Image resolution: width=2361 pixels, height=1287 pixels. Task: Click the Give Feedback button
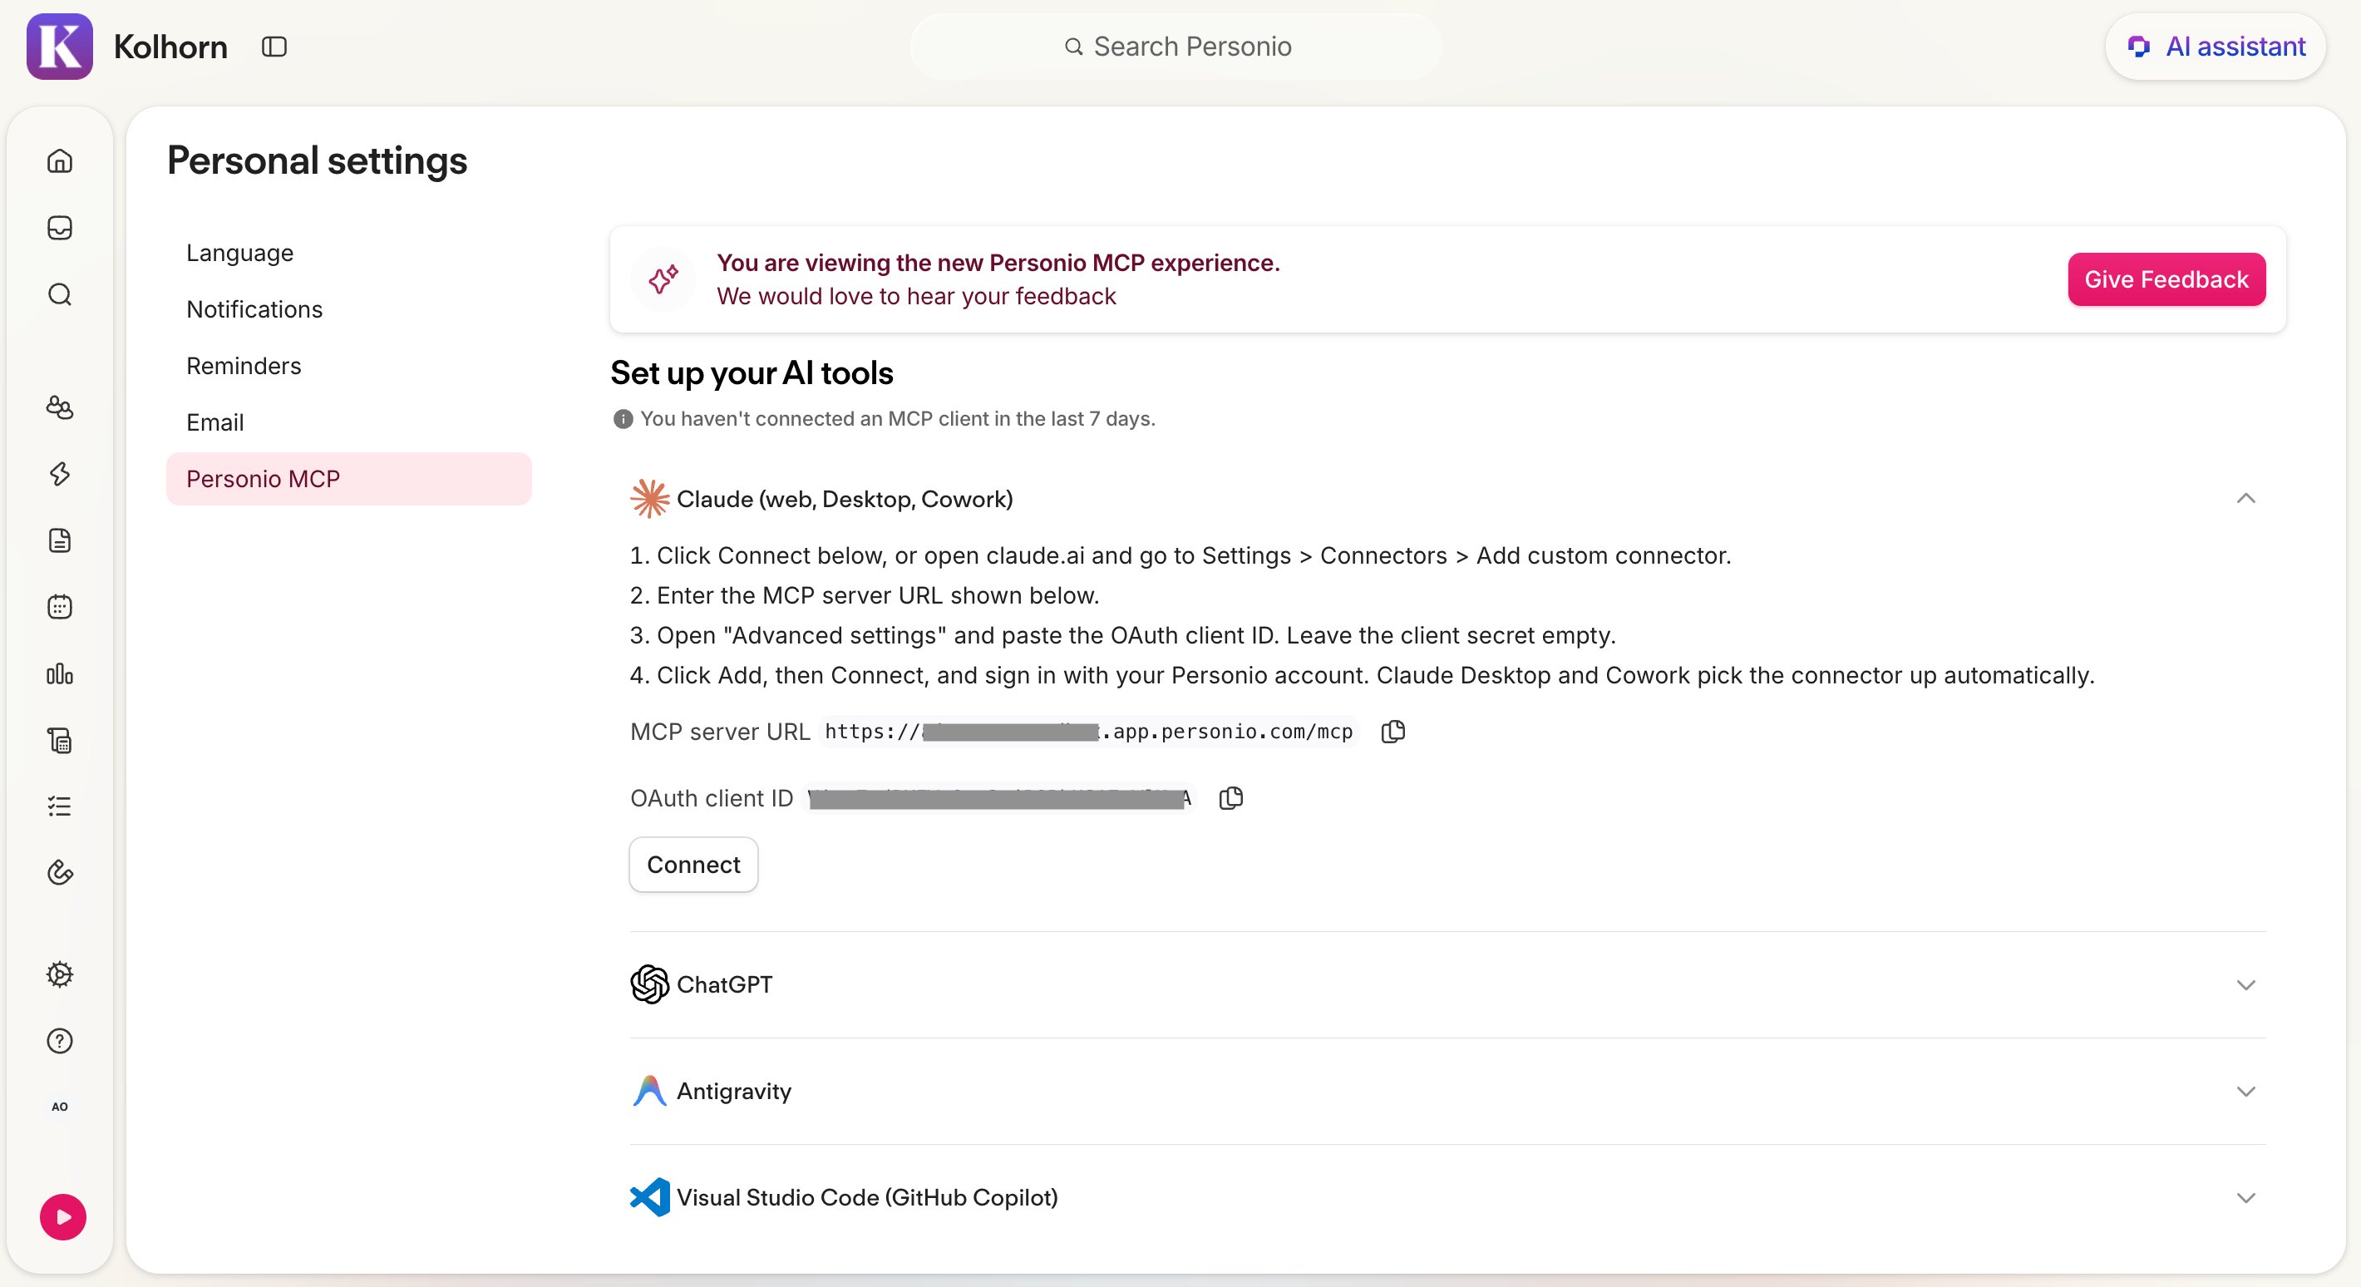tap(2166, 279)
